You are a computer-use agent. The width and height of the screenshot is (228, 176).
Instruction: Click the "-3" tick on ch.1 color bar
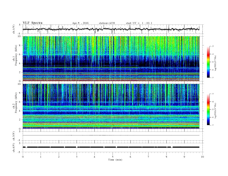212,46
